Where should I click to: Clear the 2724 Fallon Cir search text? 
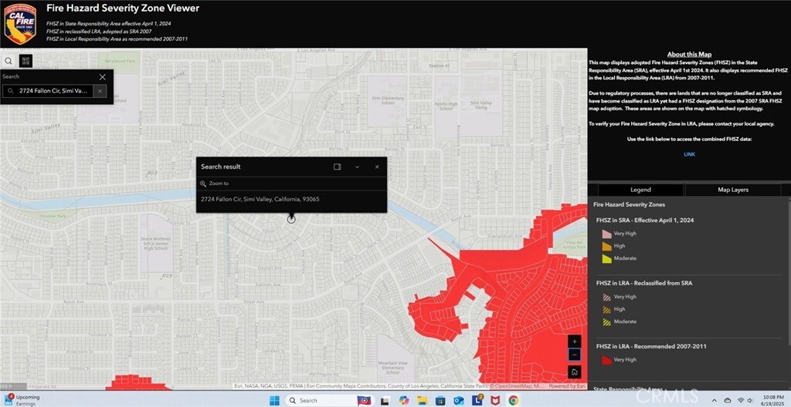(100, 91)
